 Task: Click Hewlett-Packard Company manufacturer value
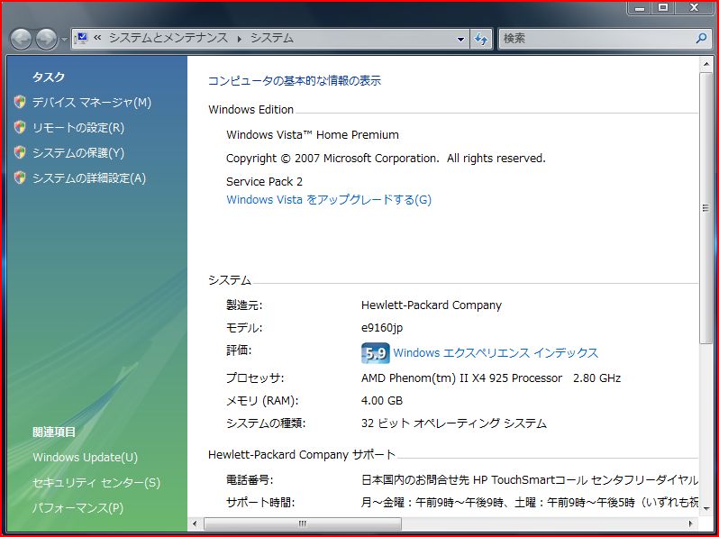click(431, 305)
